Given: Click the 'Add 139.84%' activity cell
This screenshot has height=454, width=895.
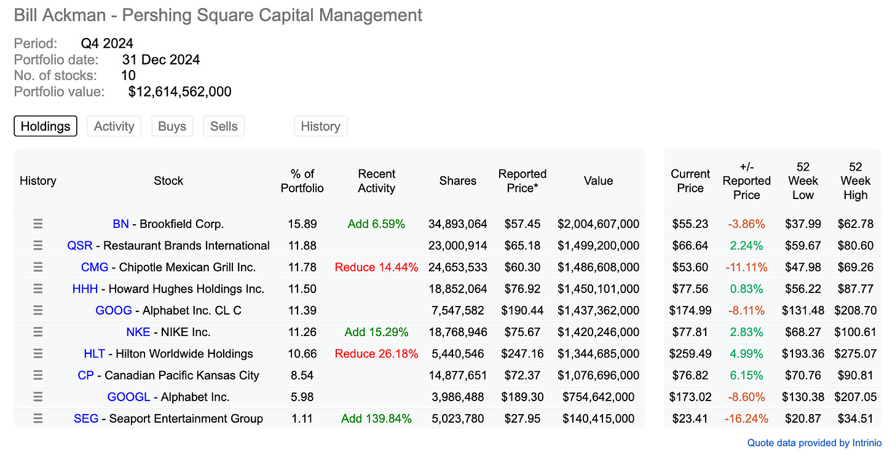Looking at the screenshot, I should point(376,418).
